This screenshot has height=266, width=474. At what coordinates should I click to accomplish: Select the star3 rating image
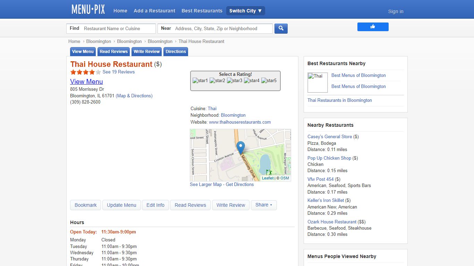235,81
